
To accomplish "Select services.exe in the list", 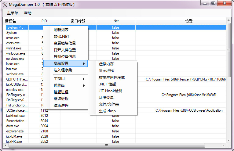I will (15, 59).
